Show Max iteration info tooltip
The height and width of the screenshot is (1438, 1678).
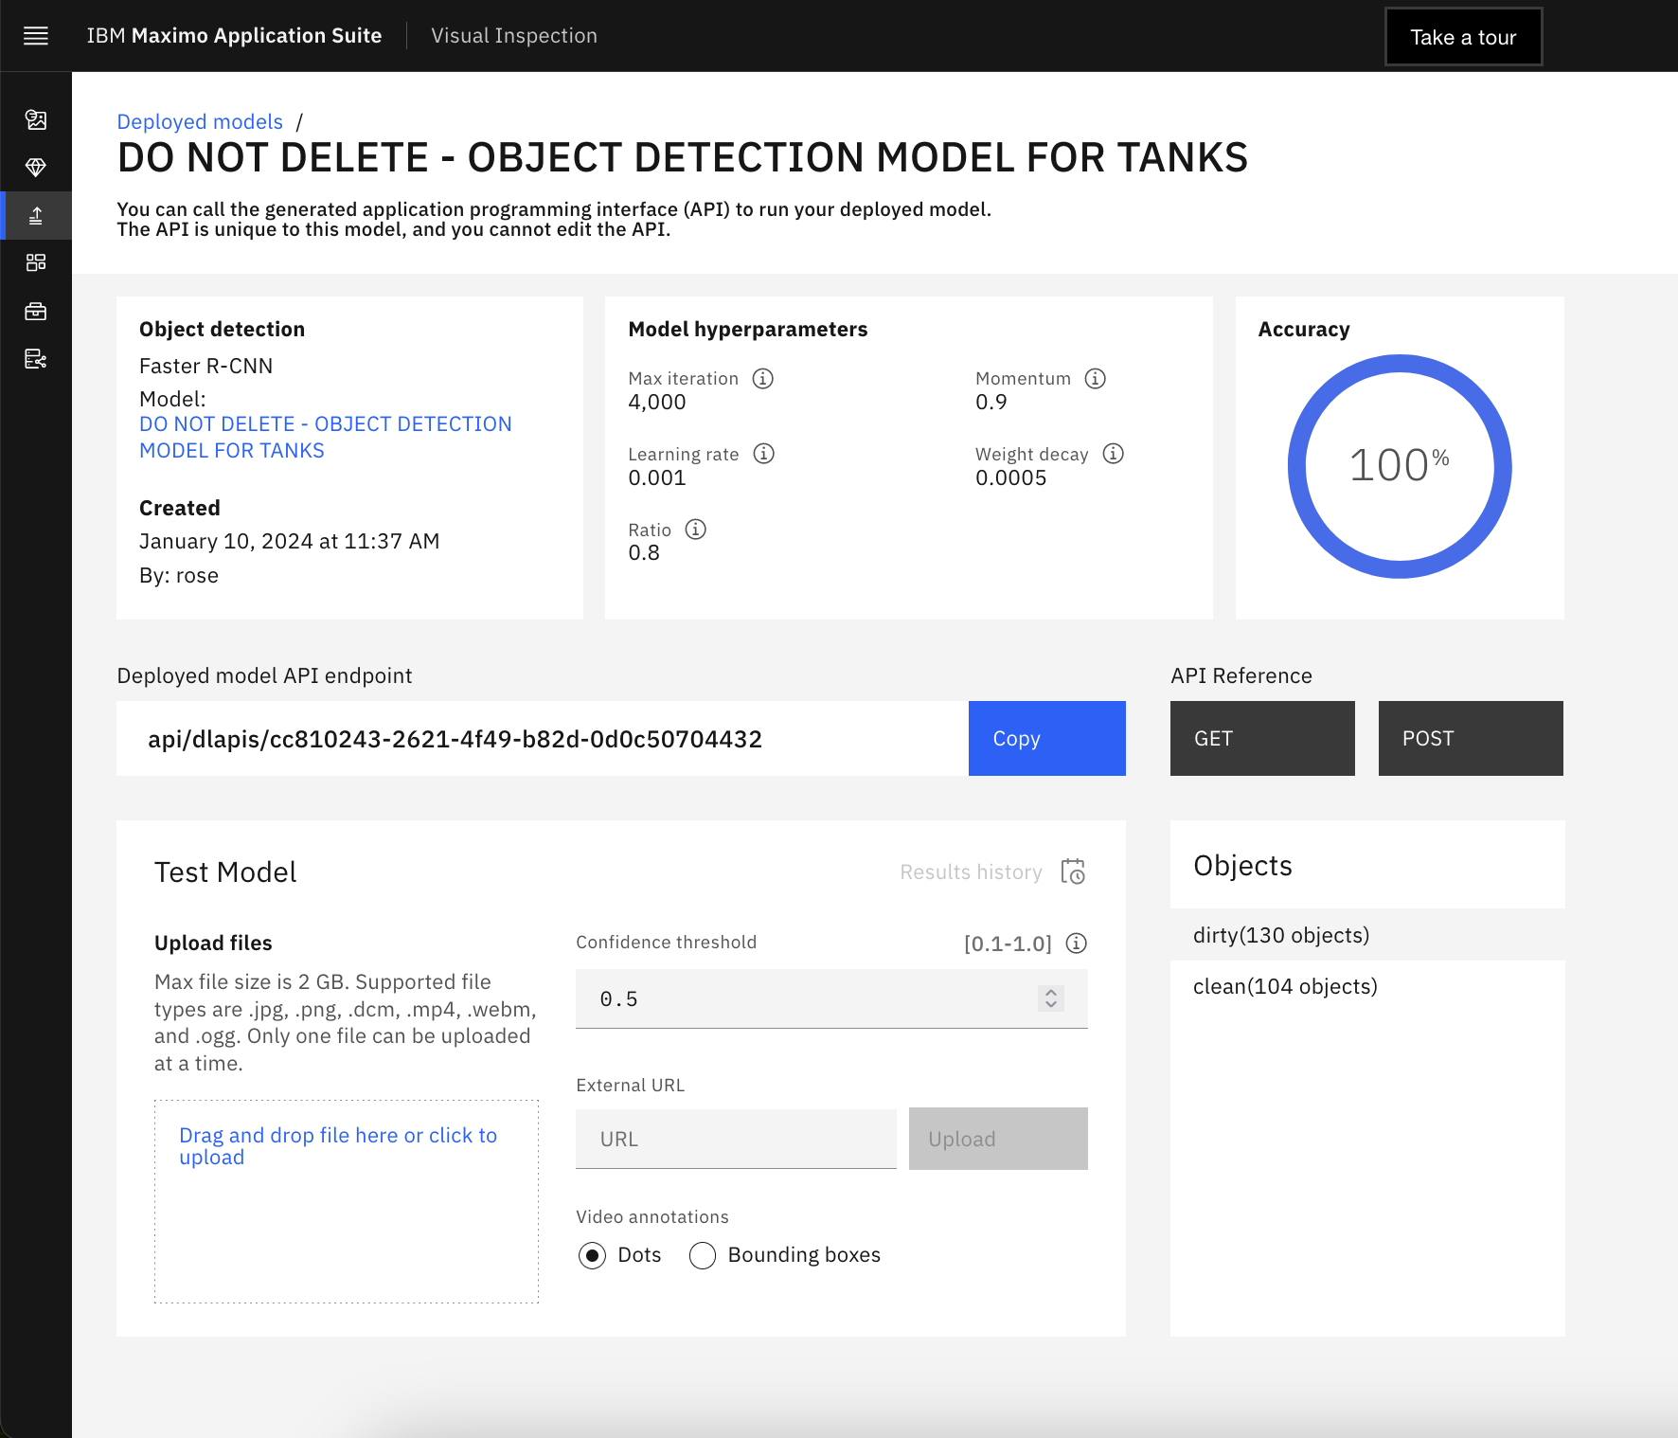tap(763, 379)
